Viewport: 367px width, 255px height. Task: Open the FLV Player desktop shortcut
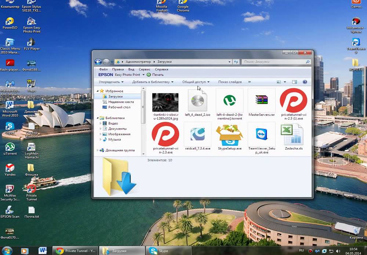point(32,44)
